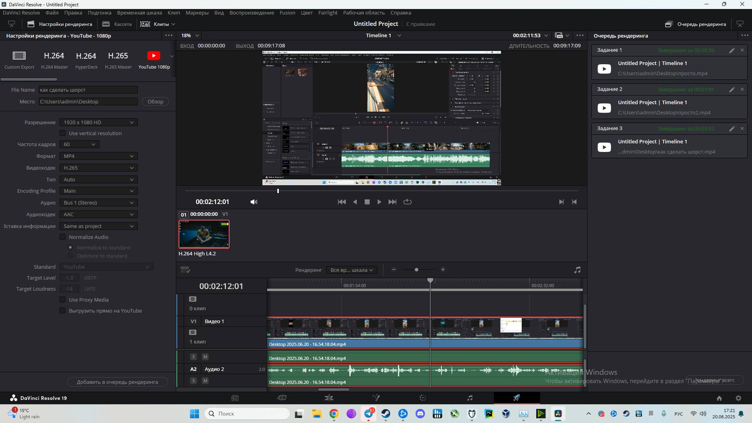This screenshot has width=752, height=423.
Task: Expand the Timeline 1 selector
Action: tap(399, 35)
